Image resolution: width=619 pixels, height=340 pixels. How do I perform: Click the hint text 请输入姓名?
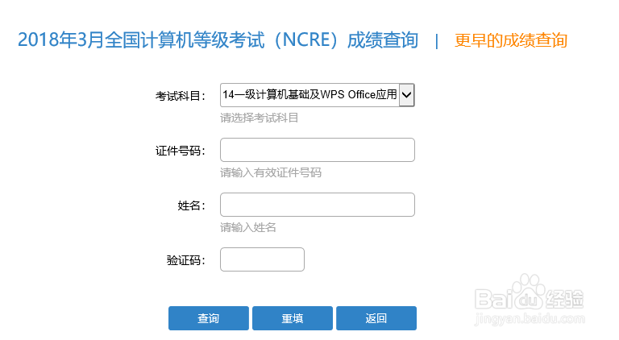click(x=248, y=227)
